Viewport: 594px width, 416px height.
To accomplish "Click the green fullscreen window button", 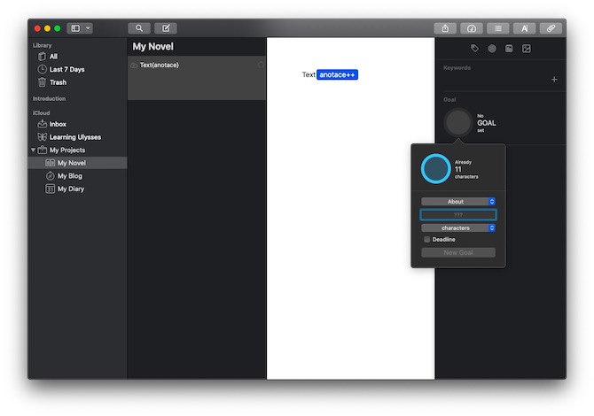I will [x=58, y=28].
